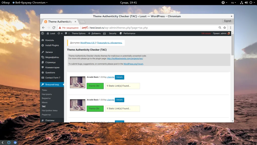The image size is (257, 145).
Task: Click Добавить in the admin bar
Action: tap(94, 33)
